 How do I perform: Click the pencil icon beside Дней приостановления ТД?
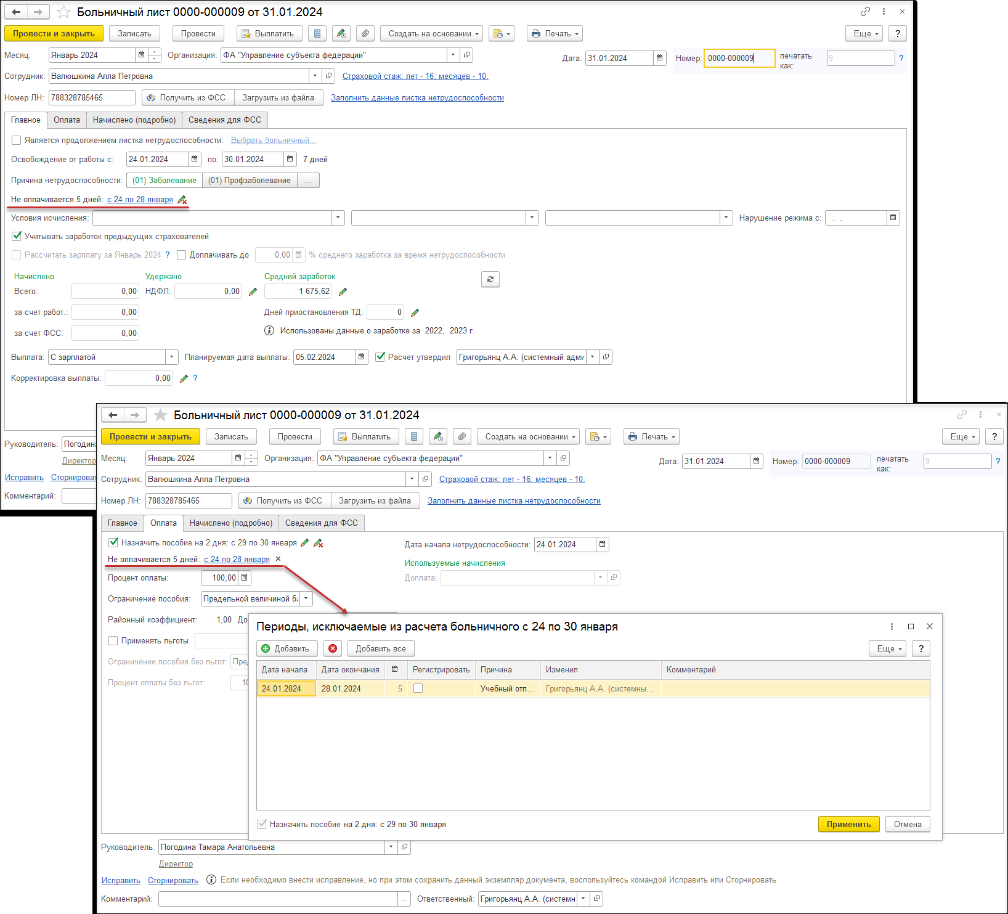tap(415, 312)
